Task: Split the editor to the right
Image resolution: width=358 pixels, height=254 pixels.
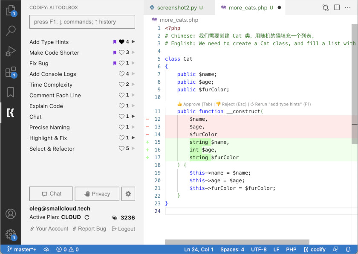Action: [x=337, y=7]
